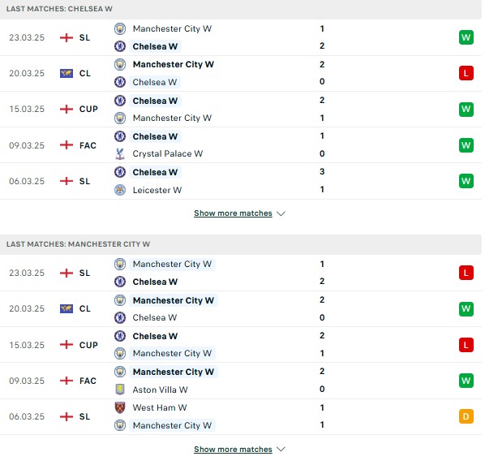The height and width of the screenshot is (465, 485).
Task: Click the Champions League flag icon on 20.03.25 Chelsea row
Action: point(67,73)
